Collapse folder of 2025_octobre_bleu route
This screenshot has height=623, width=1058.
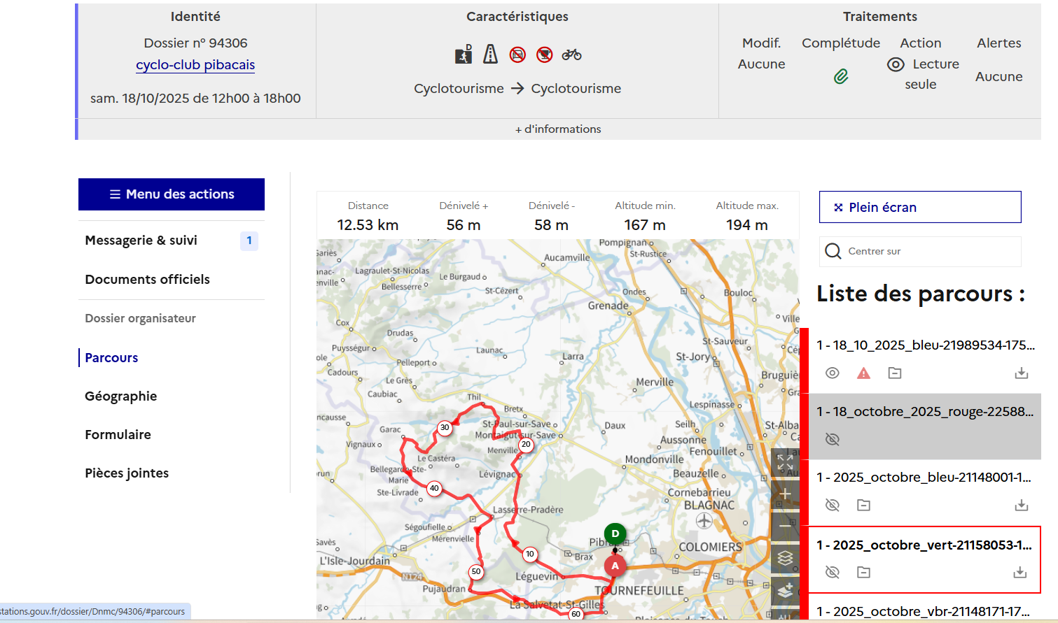click(863, 505)
